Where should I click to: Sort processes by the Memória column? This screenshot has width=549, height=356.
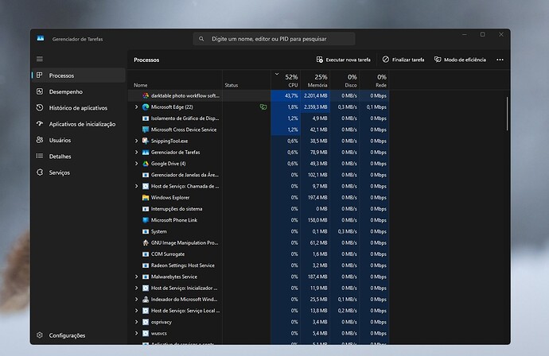[316, 81]
